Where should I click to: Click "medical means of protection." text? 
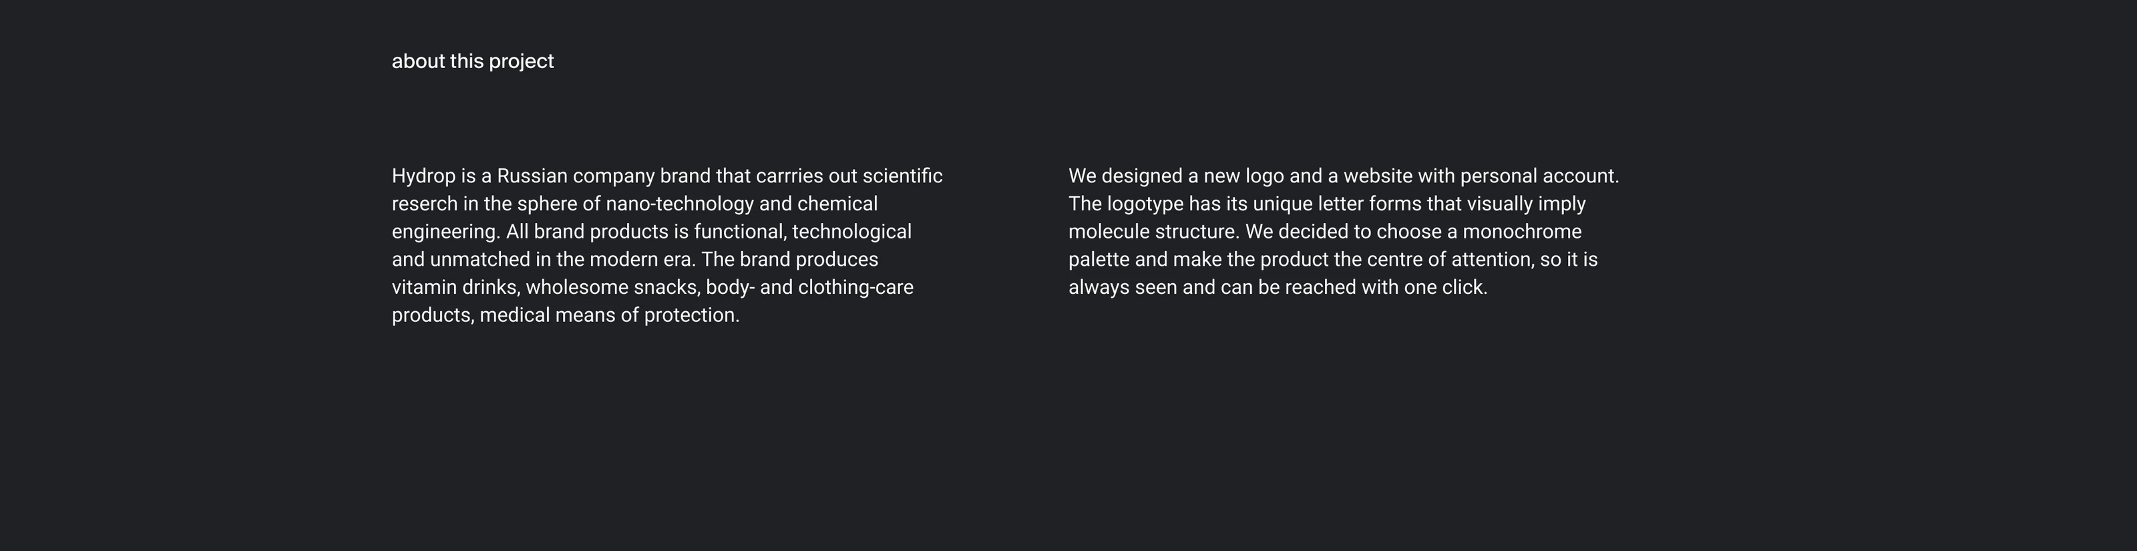tap(609, 315)
